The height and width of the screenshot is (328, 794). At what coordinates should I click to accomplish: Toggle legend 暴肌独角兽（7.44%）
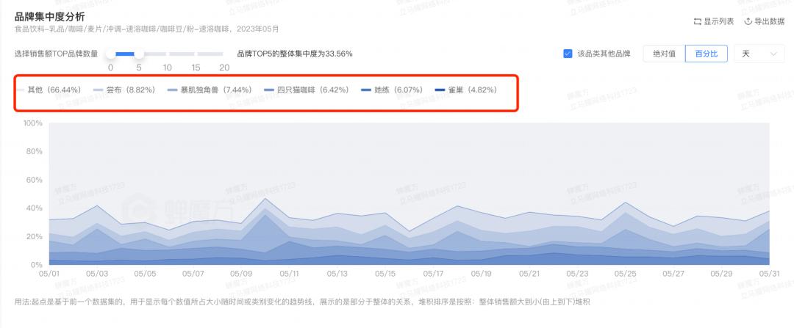tap(210, 90)
